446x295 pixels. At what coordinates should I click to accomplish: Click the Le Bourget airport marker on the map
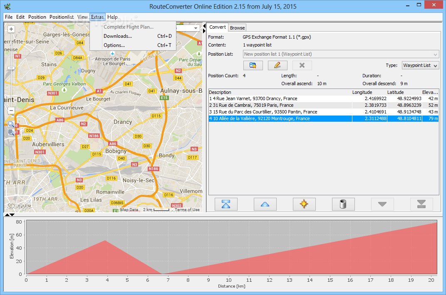click(x=113, y=53)
